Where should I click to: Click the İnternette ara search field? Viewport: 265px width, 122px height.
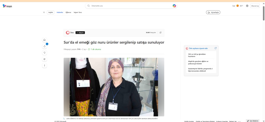click(129, 6)
